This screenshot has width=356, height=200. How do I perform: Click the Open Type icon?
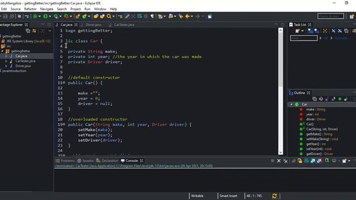coord(96,16)
